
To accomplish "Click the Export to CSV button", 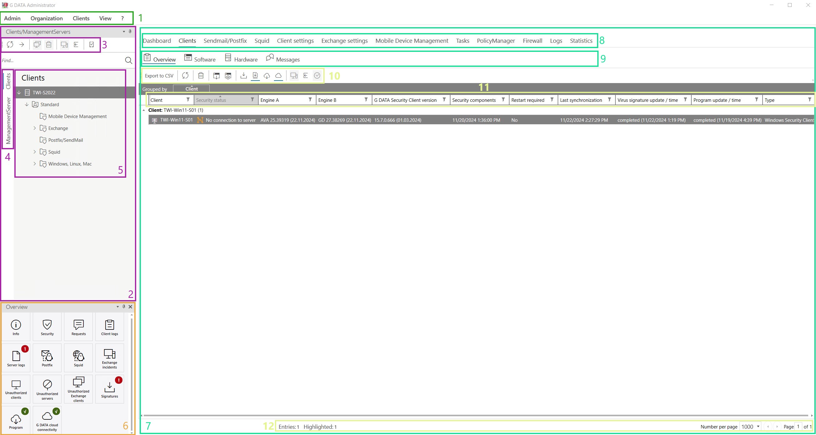I will click(x=159, y=76).
